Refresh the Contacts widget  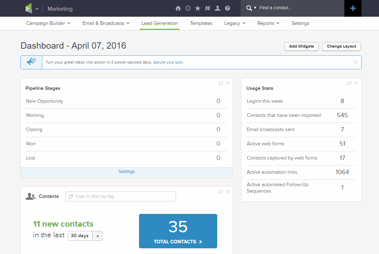[221, 191]
